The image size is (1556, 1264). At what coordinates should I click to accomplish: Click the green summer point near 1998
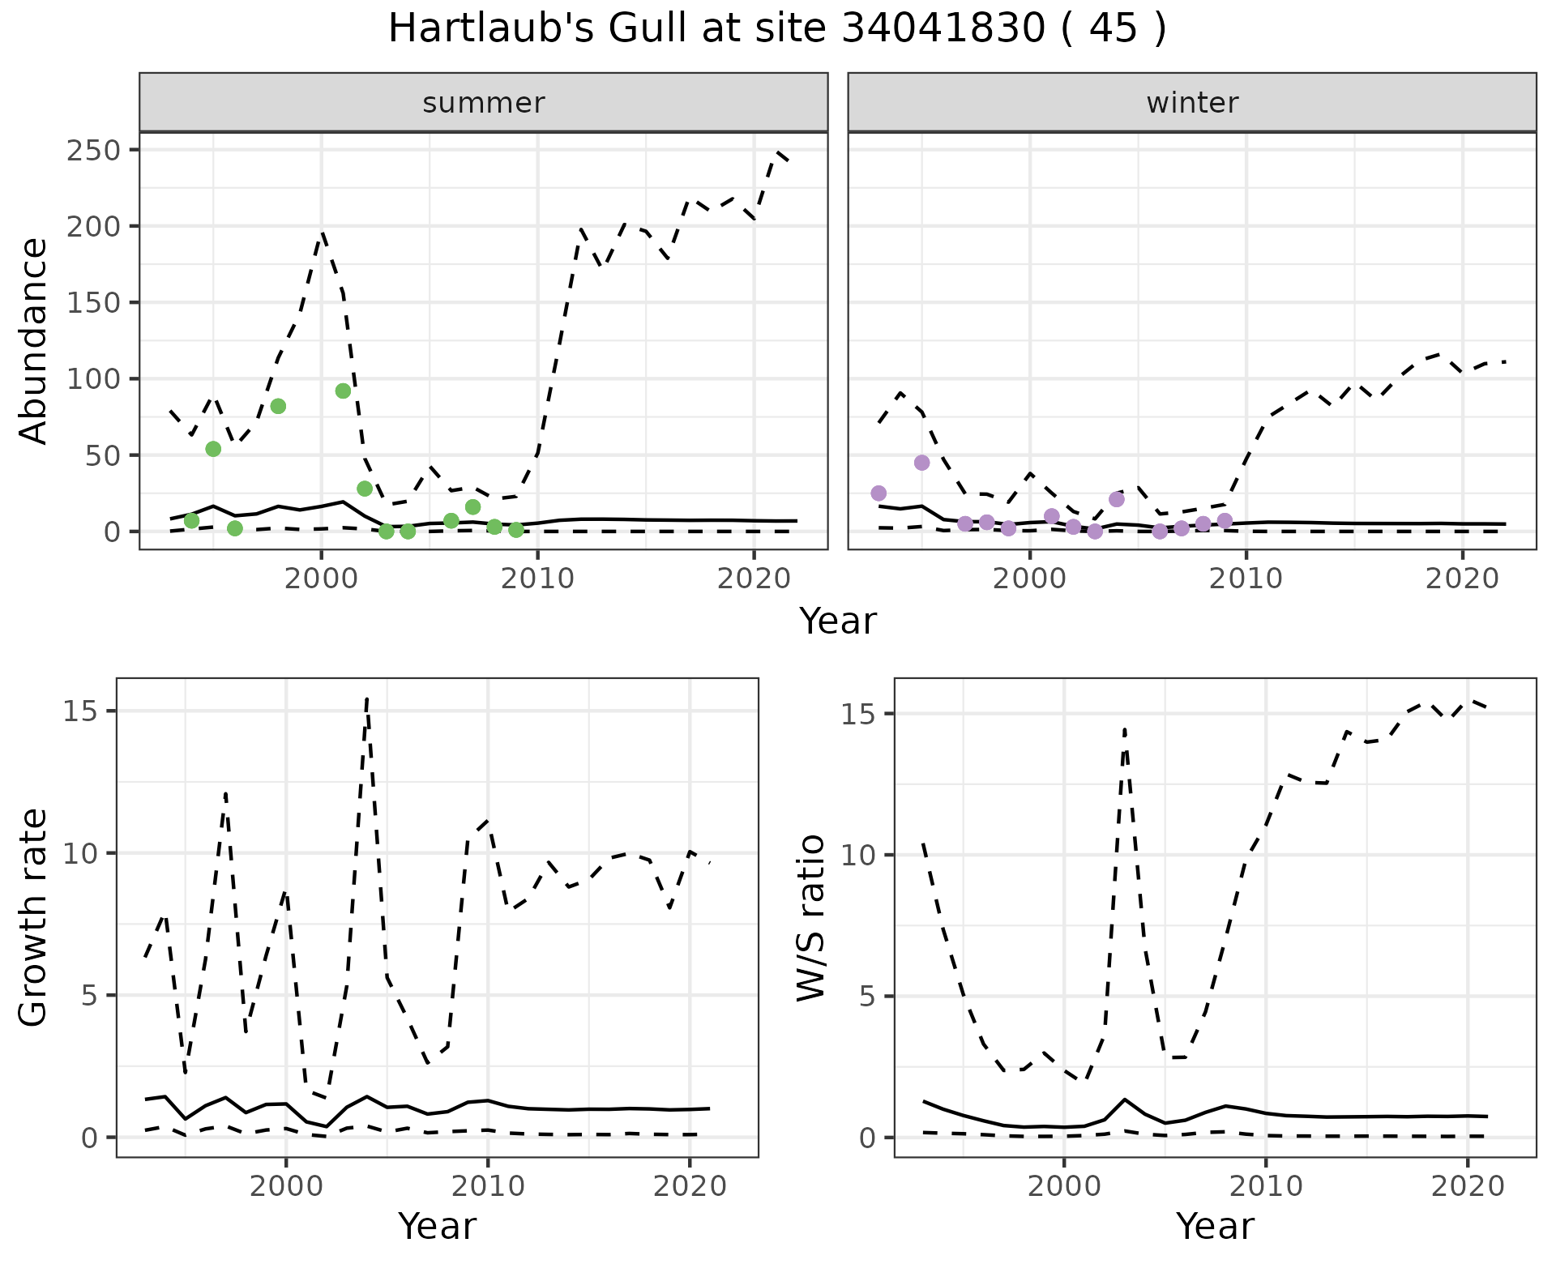278,406
